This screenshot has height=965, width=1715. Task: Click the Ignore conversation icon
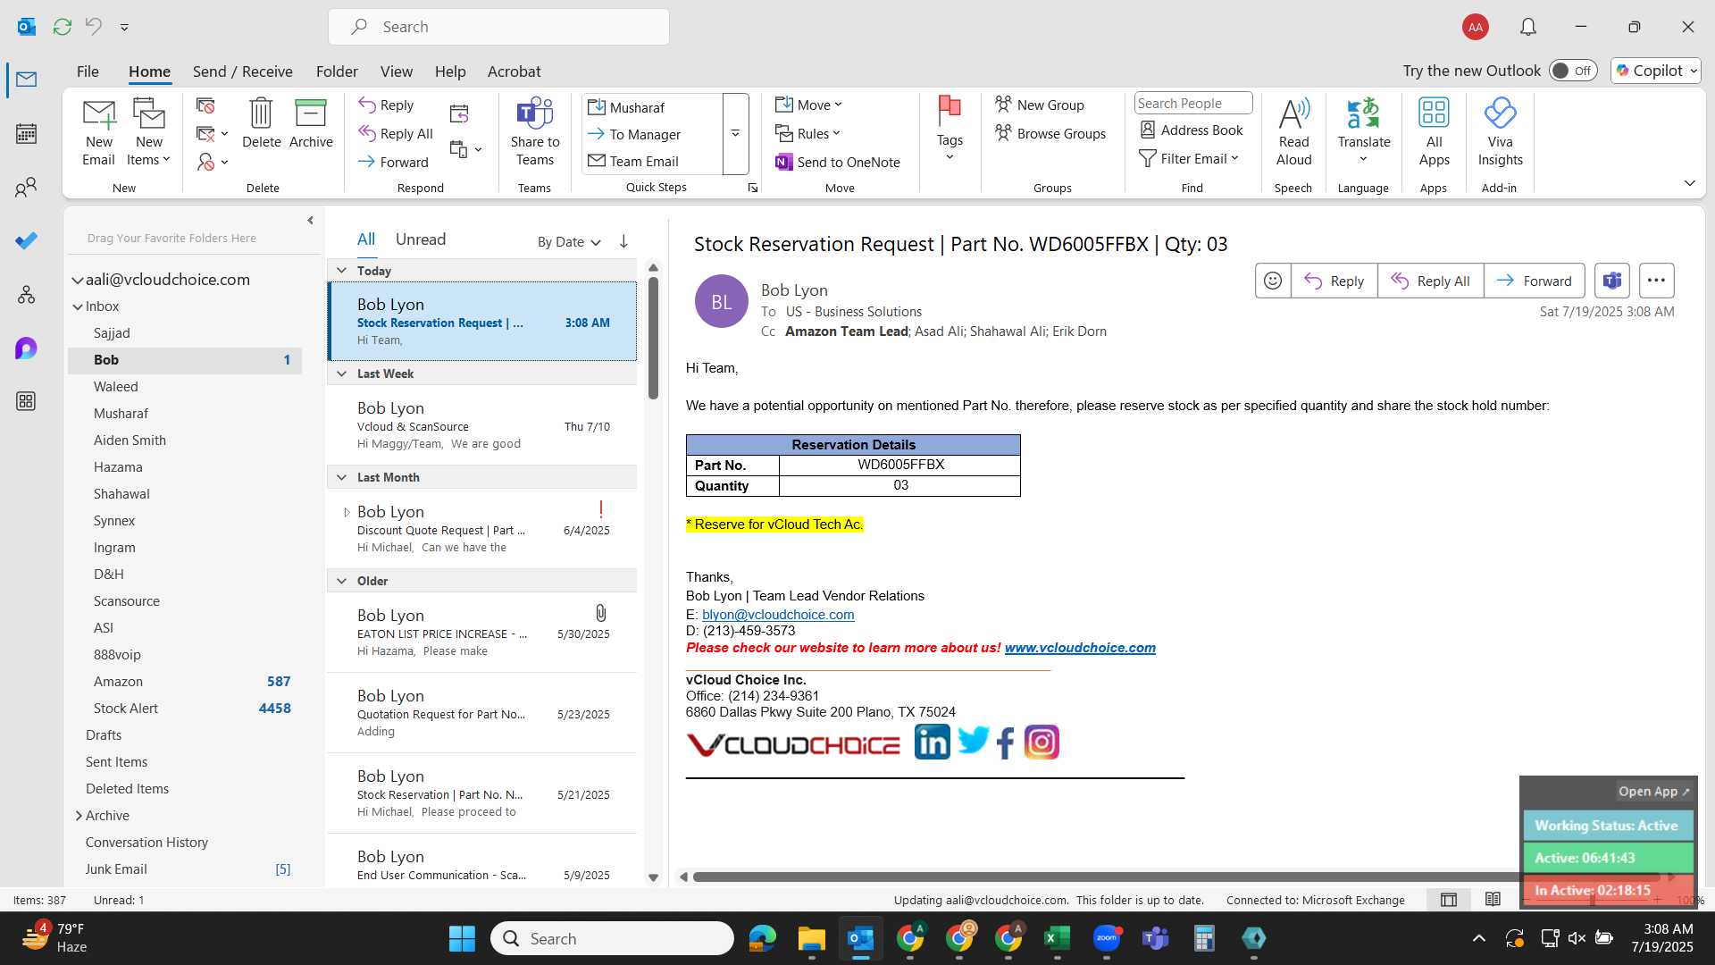pyautogui.click(x=205, y=106)
